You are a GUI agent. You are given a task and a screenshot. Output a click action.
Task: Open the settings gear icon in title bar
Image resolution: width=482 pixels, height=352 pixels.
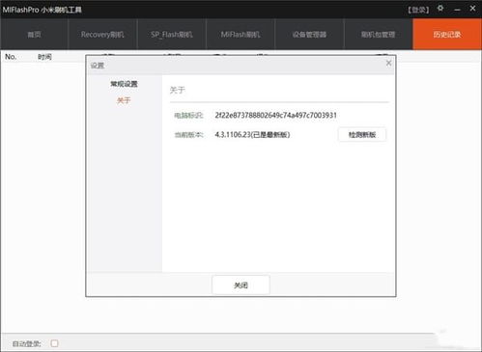440,9
